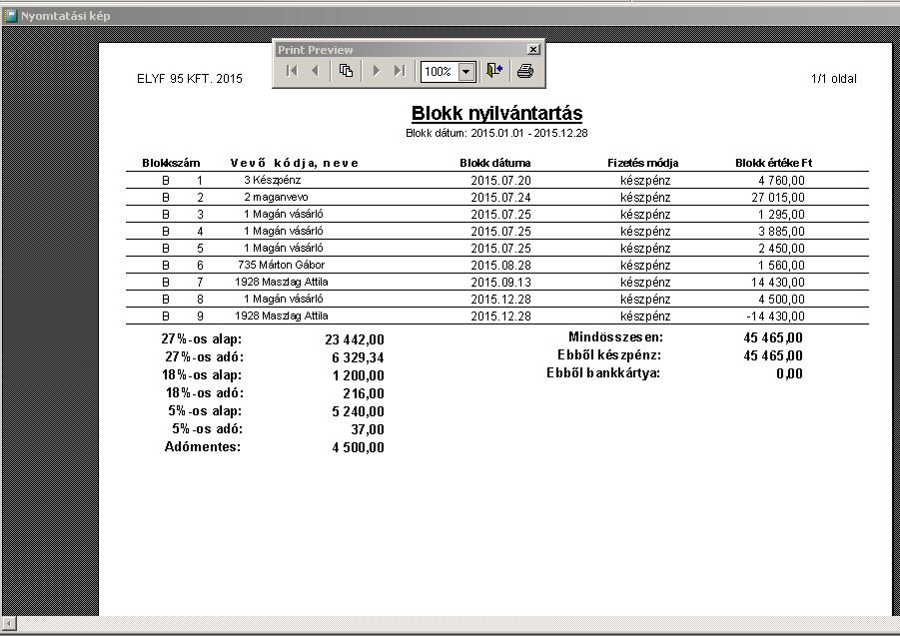900x636 pixels.
Task: Print the report with printer icon
Action: [x=525, y=71]
